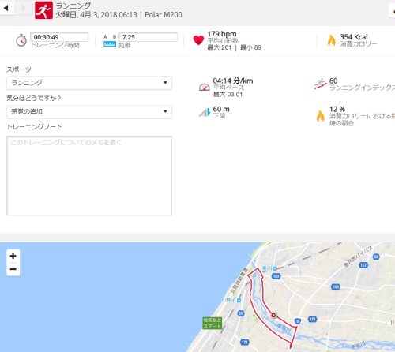This screenshot has width=395, height=352.
Task: Click the flame icon beside 354 Kcal
Action: 331,40
